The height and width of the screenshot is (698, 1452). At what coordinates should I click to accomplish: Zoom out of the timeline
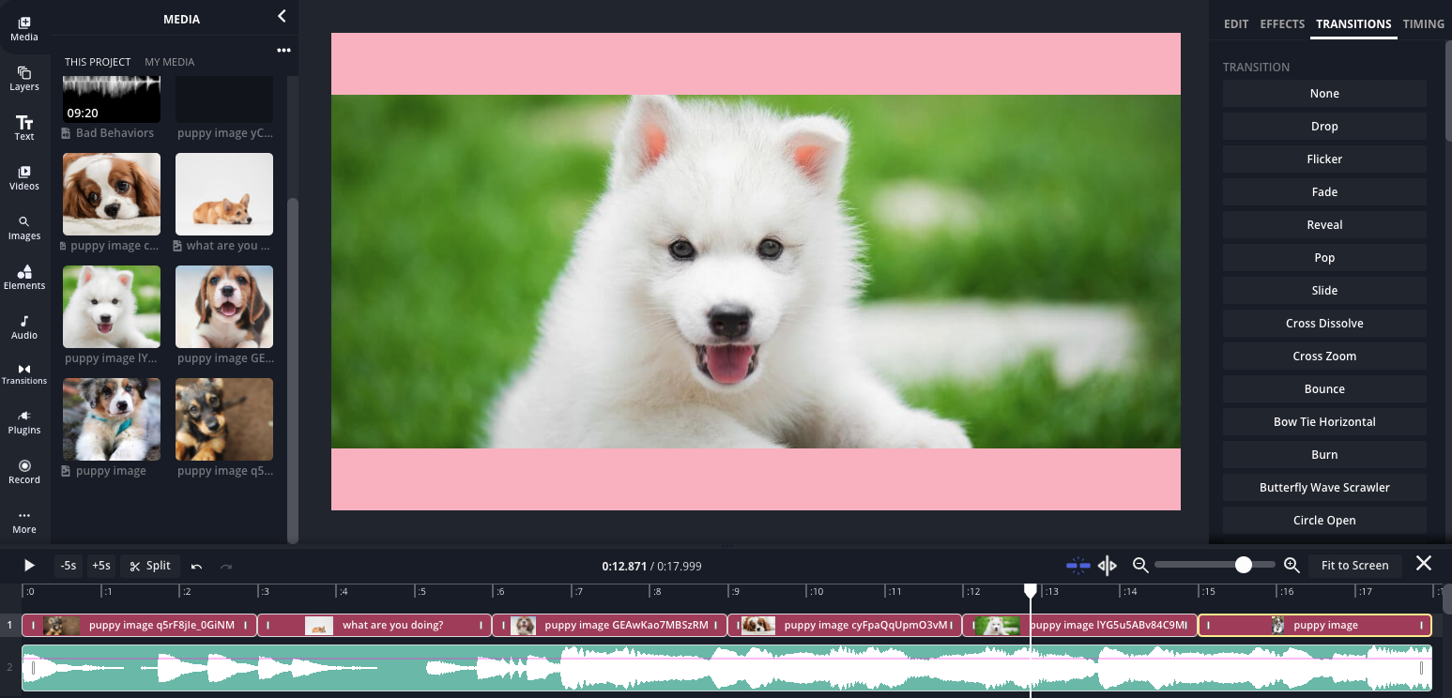pos(1140,565)
